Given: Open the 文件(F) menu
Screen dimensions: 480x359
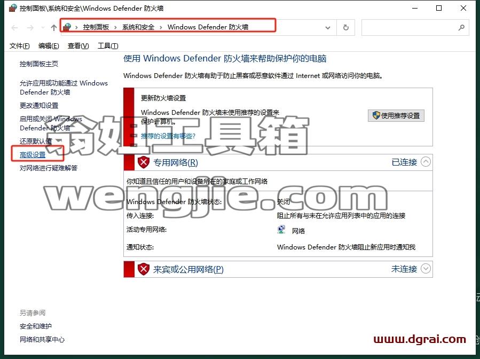Looking at the screenshot, I should point(20,46).
